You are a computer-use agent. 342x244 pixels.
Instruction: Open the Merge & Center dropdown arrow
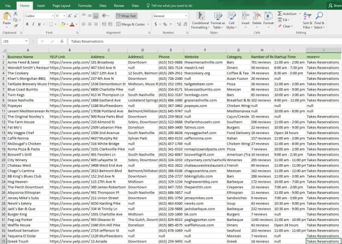pos(148,25)
